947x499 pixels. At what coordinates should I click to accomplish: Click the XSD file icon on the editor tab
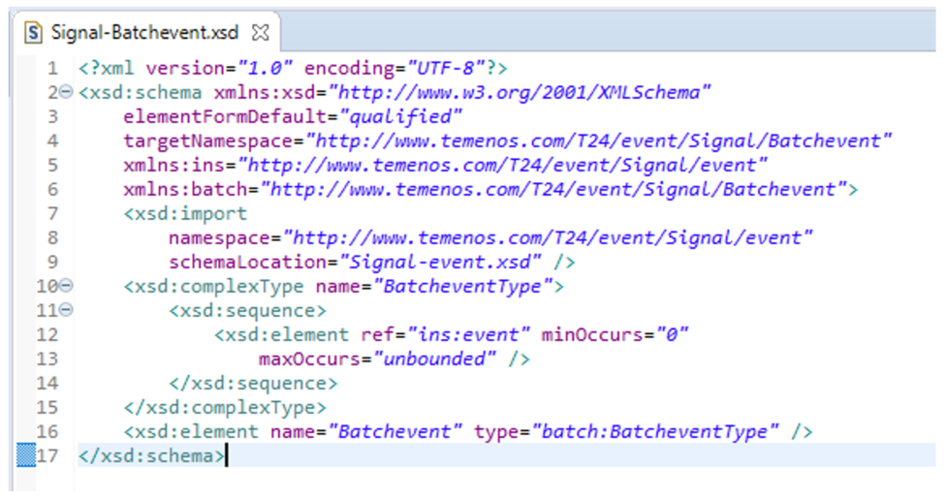34,32
